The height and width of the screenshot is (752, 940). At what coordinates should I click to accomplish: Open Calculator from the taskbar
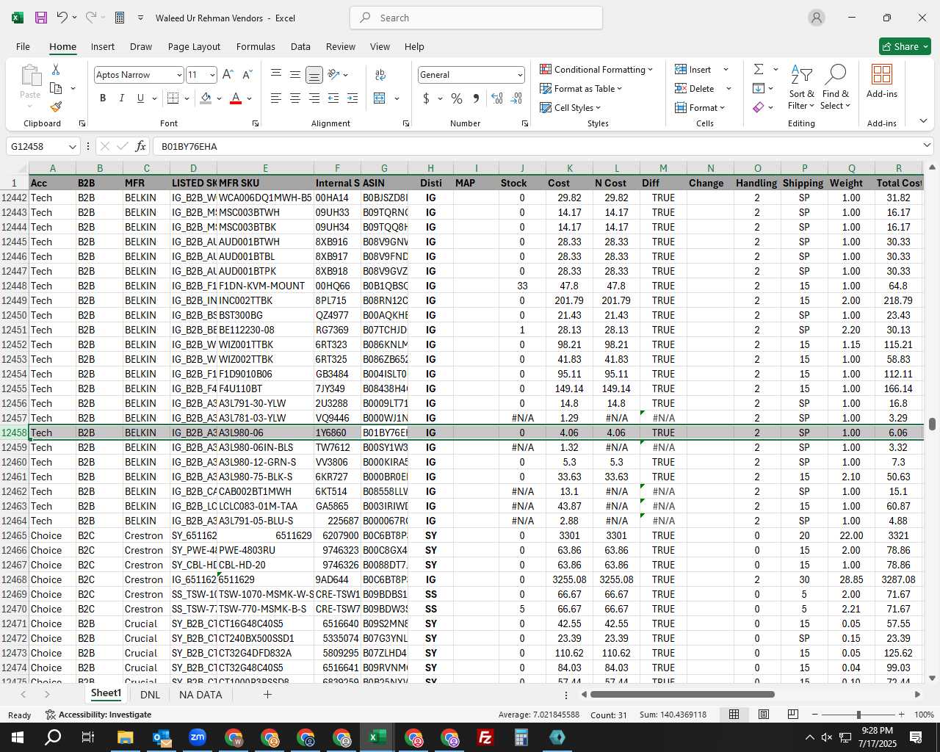point(521,737)
